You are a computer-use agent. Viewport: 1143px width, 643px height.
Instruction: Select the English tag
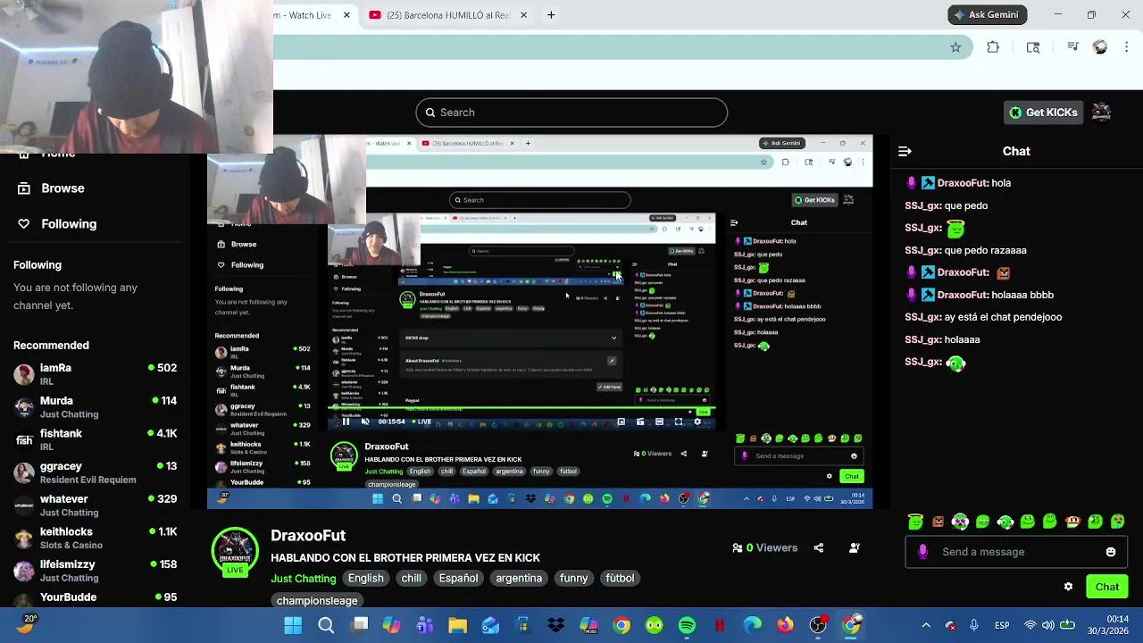(365, 579)
